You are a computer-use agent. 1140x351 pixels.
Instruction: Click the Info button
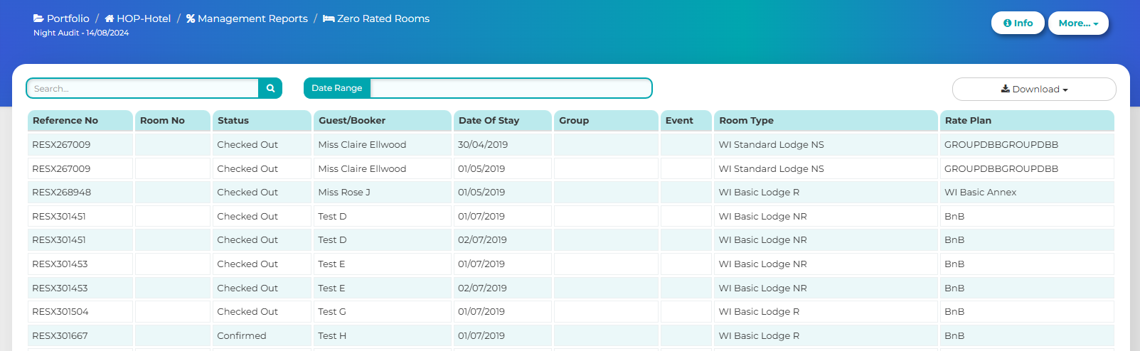1018,23
